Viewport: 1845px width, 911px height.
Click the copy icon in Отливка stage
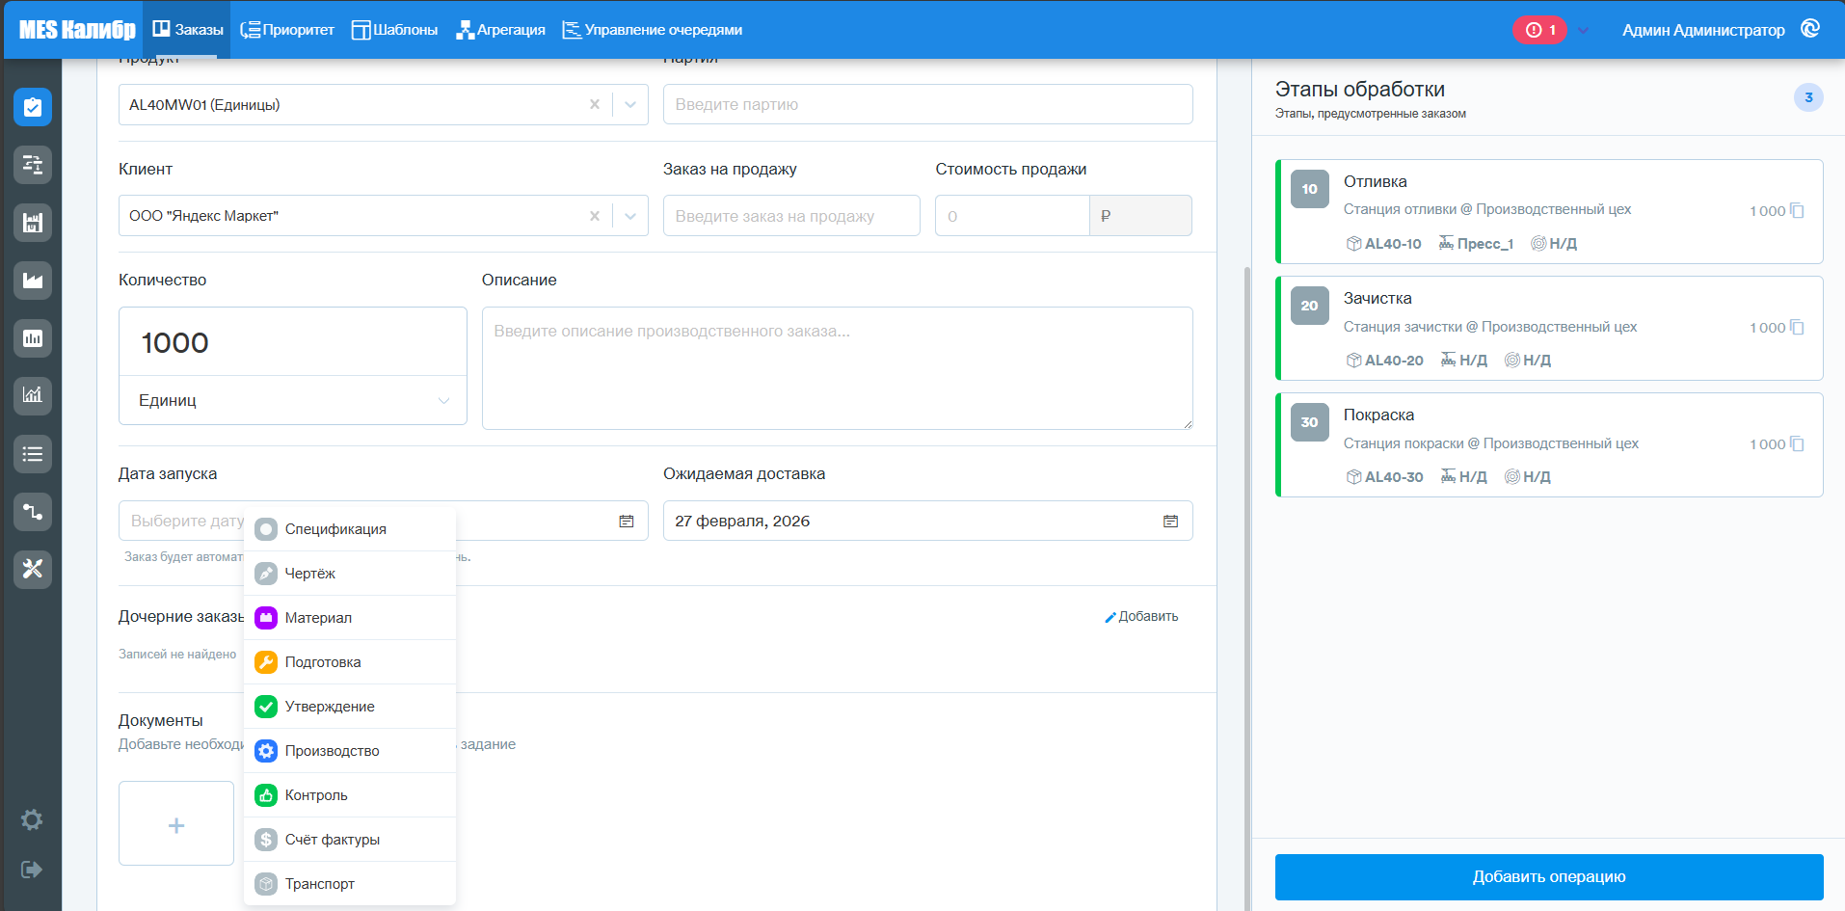1797,210
